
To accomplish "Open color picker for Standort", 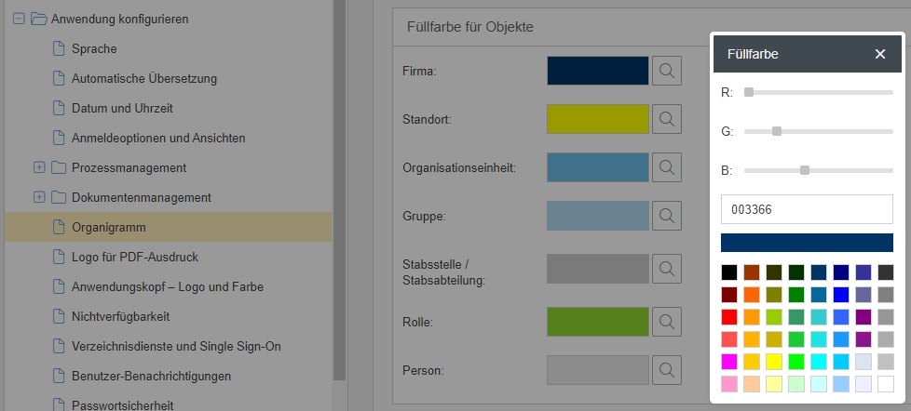I will (667, 119).
